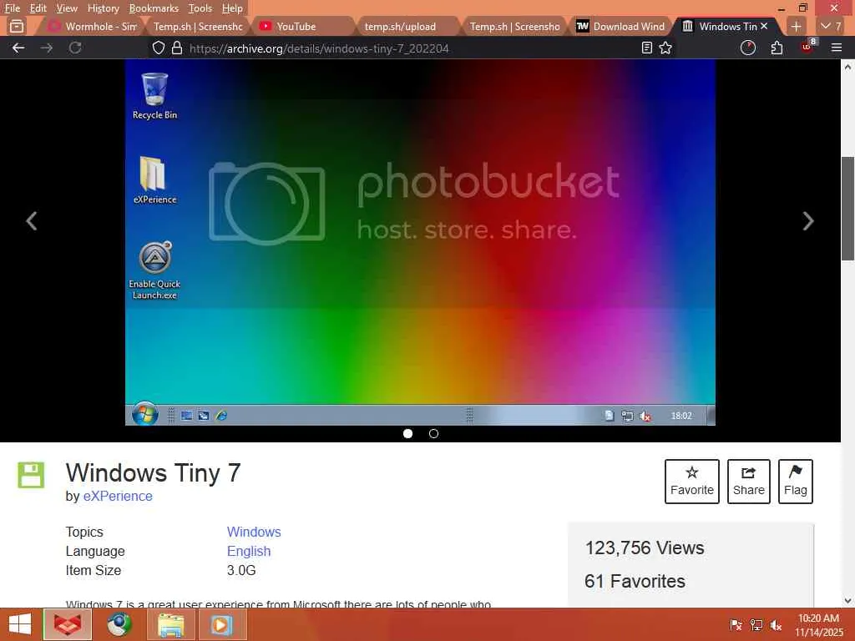Click the Windows Tiny 7 title

(154, 472)
